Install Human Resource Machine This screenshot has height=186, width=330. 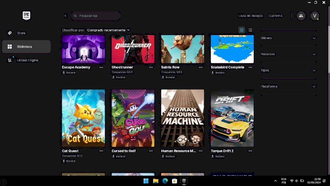(168, 157)
